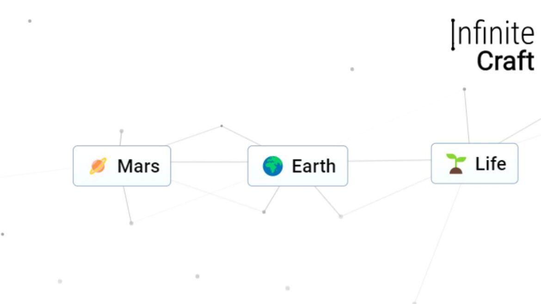
Task: Click the gray dot below Earth's right corner
Action: click(341, 216)
